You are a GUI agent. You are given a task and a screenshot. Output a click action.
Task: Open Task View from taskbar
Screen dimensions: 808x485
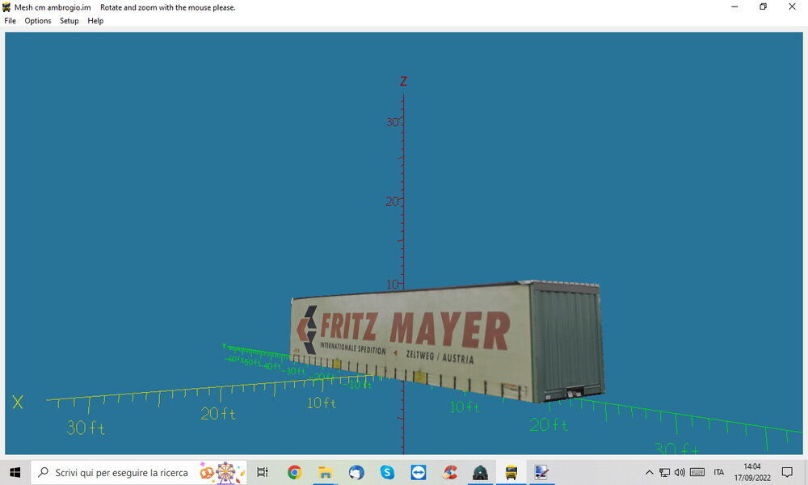point(263,472)
